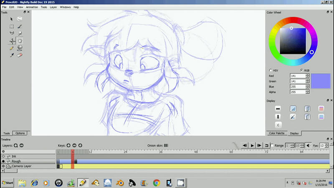Select the Eraser tool
334x188 pixels.
[x=20, y=55]
